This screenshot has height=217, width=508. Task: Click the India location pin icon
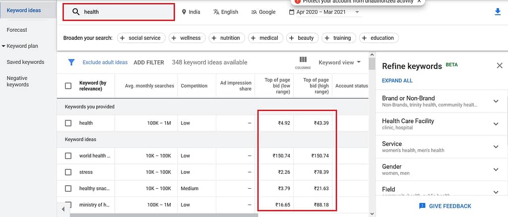tap(184, 12)
